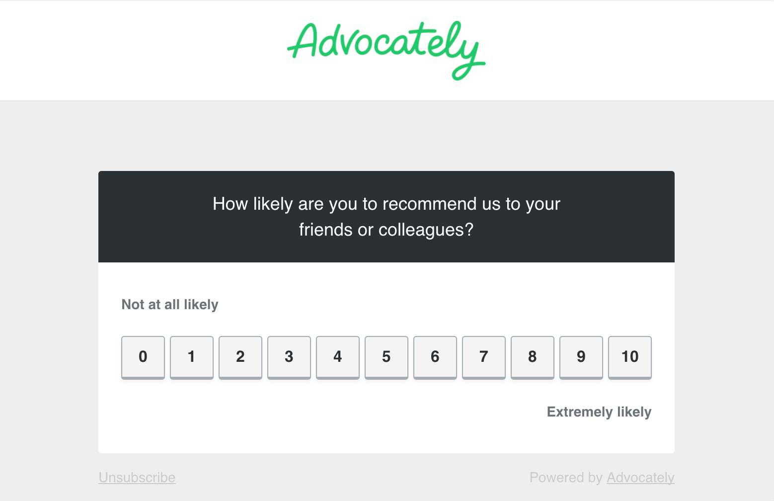Image resolution: width=774 pixels, height=501 pixels.
Task: Click the "Not at all likely" label
Action: pos(170,304)
